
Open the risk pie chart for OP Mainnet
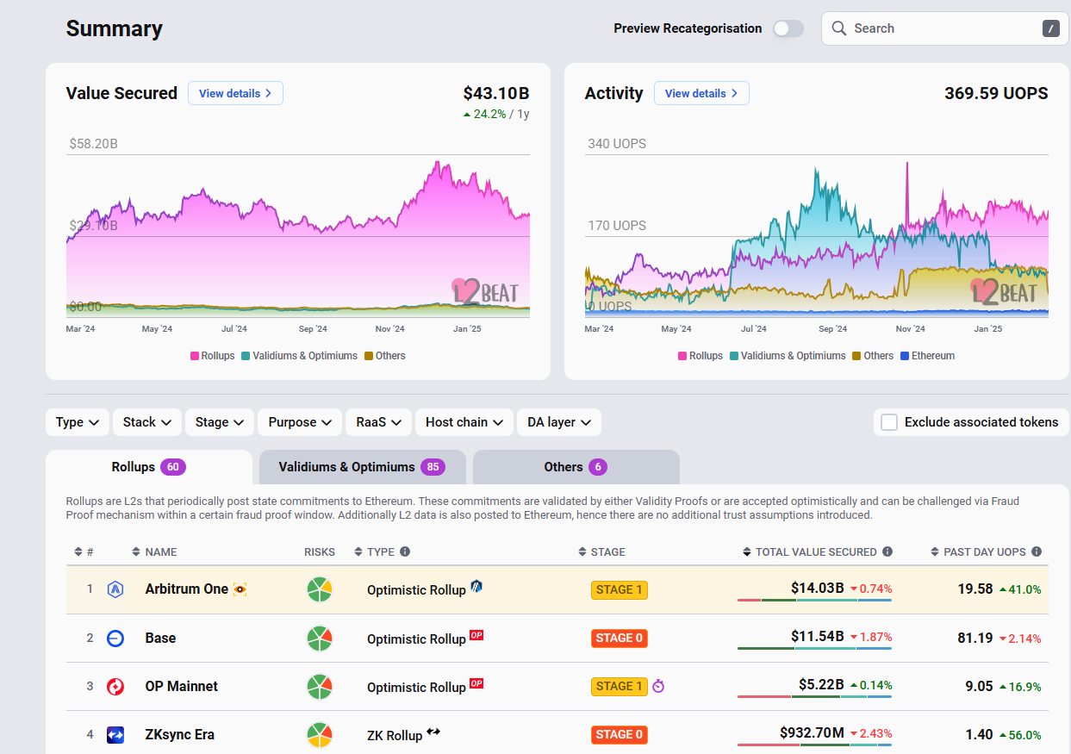click(x=320, y=687)
